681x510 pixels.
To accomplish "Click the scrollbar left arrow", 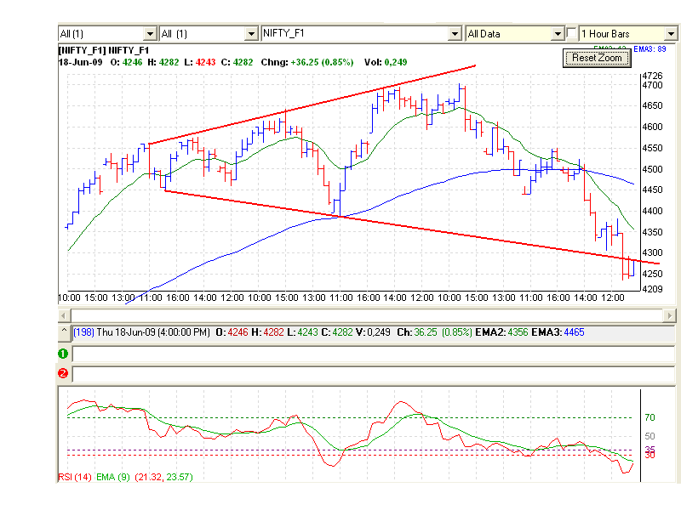I will (63, 315).
